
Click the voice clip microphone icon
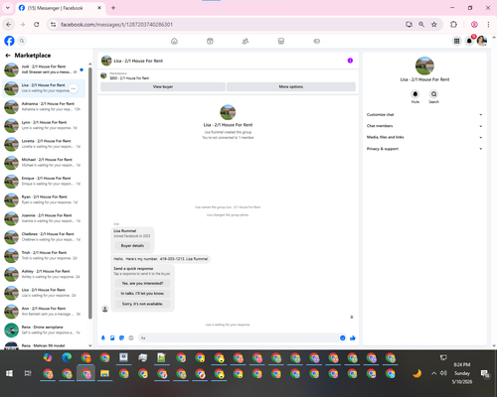coord(103,337)
